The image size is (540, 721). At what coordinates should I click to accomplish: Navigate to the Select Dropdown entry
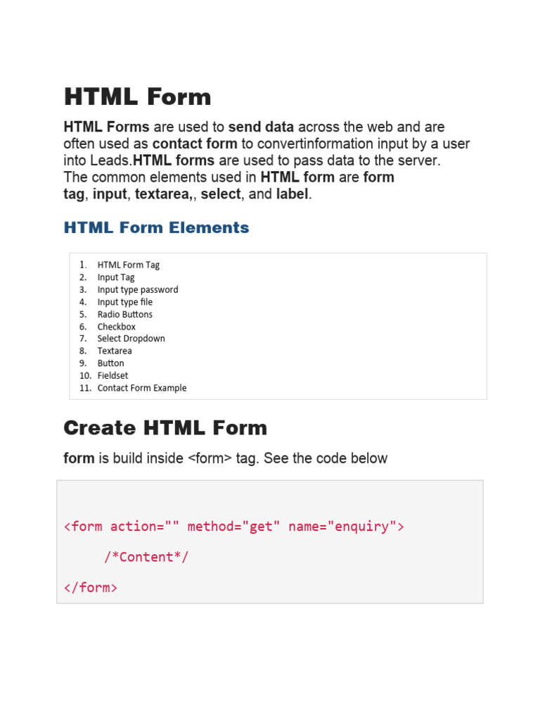pyautogui.click(x=131, y=339)
